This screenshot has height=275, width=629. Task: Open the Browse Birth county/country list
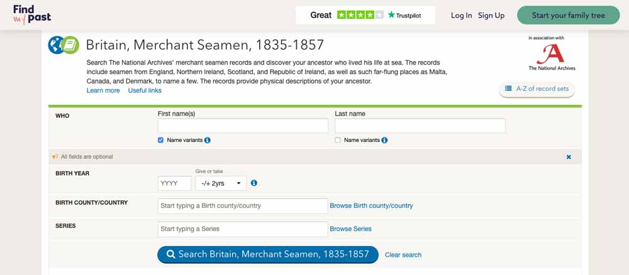(x=371, y=206)
